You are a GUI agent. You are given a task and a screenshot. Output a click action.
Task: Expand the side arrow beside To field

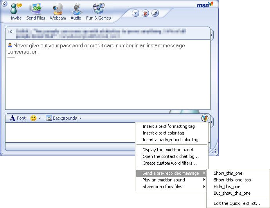212,36
